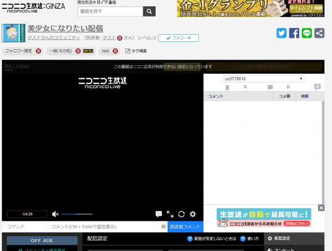332x251 pixels.
Task: Adjust the player volume slider
Action: [77, 214]
